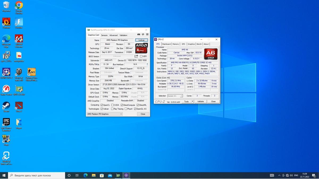Toggle the CUDA checkbox
Screen dimensions: 319x179
112,105
